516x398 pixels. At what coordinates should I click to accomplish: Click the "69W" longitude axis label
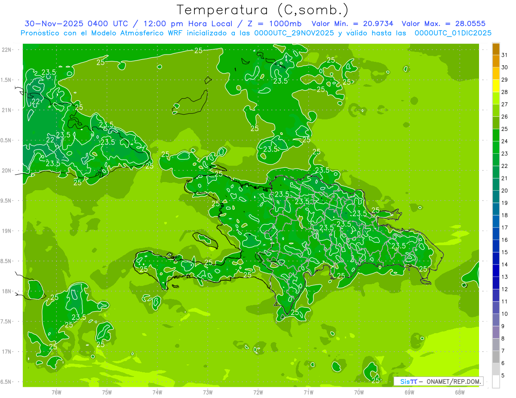click(409, 392)
